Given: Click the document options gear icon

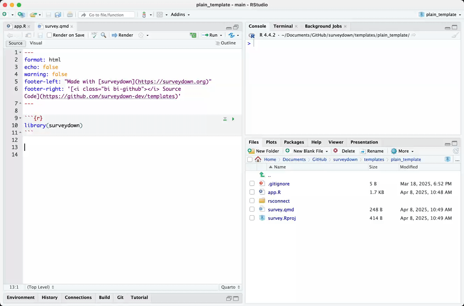Looking at the screenshot, I should 141,35.
